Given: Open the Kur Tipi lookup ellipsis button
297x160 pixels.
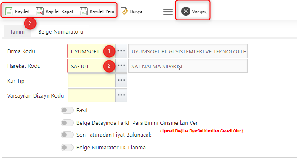Looking at the screenshot, I should (122, 81).
